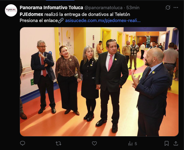Click the view count number 5
The width and height of the screenshot is (184, 150).
(136, 144)
